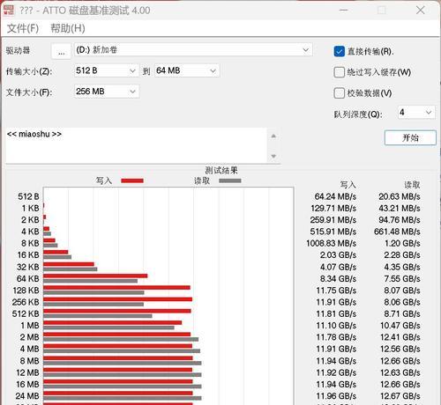Click the description box scroll up arrow
The width and height of the screenshot is (441, 405).
pos(273,136)
